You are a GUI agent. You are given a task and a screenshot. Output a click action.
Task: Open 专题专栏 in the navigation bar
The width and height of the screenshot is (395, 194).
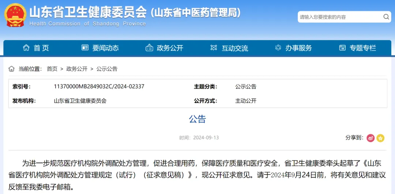tap(362, 48)
